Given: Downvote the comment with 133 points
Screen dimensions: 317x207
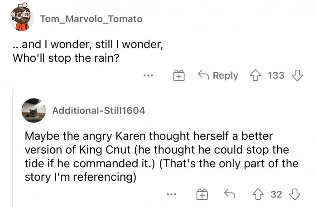Looking at the screenshot, I should (x=297, y=75).
